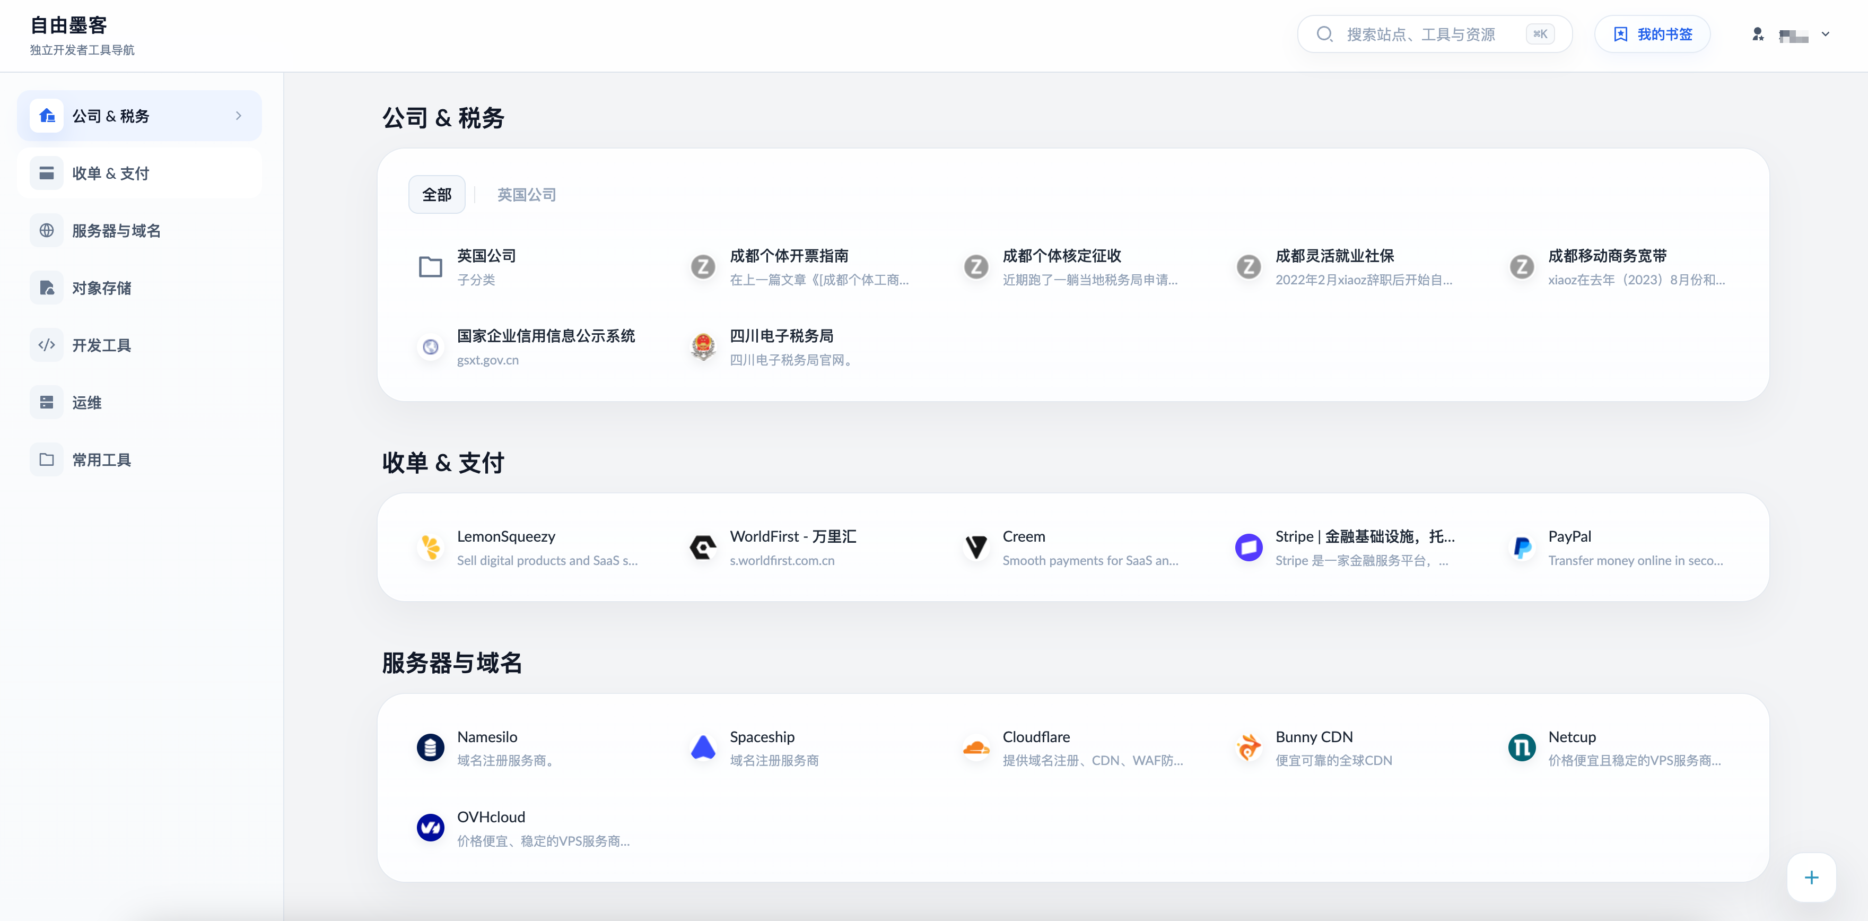Screen dimensions: 1868x921
Task: Open the user account dropdown arrow
Action: [x=1826, y=34]
